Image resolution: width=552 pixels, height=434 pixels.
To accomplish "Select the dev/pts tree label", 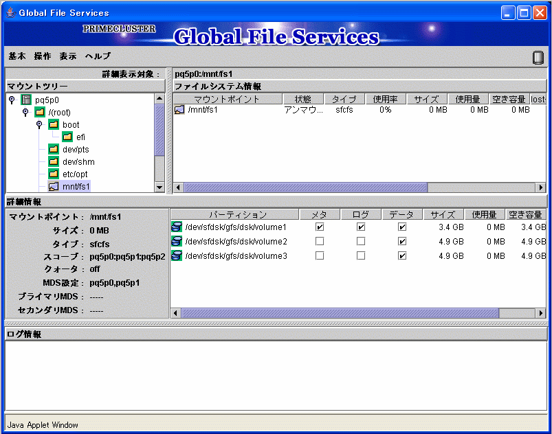I will pyautogui.click(x=76, y=150).
